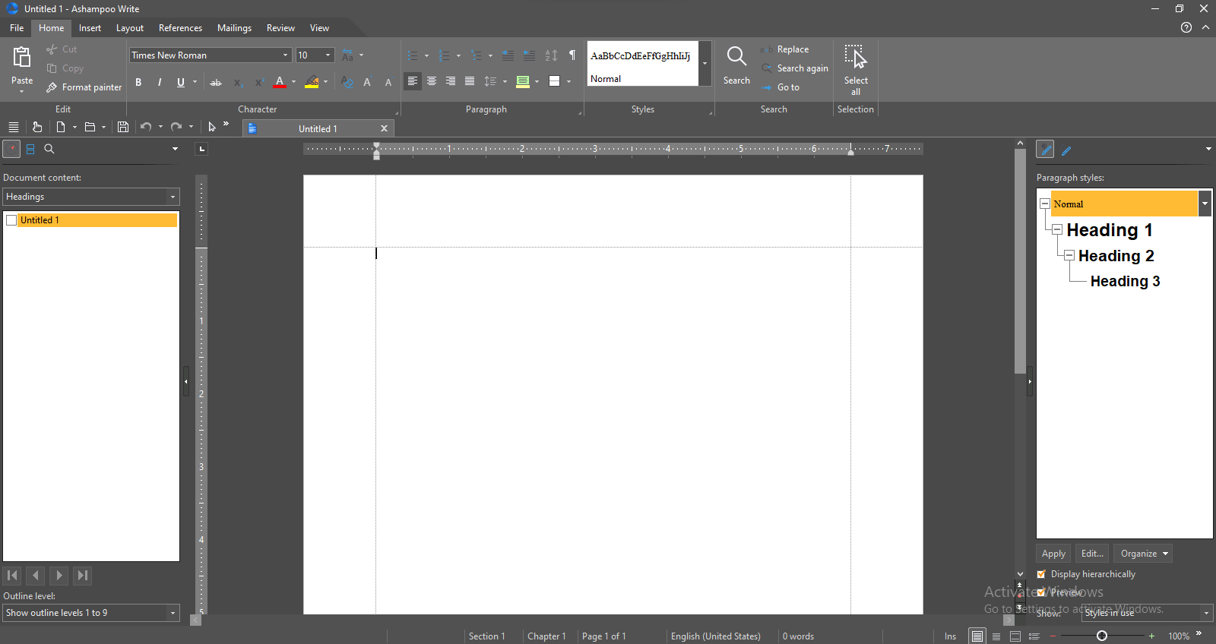Toggle the Preview checkbox
Viewport: 1216px width, 644px height.
1041,592
